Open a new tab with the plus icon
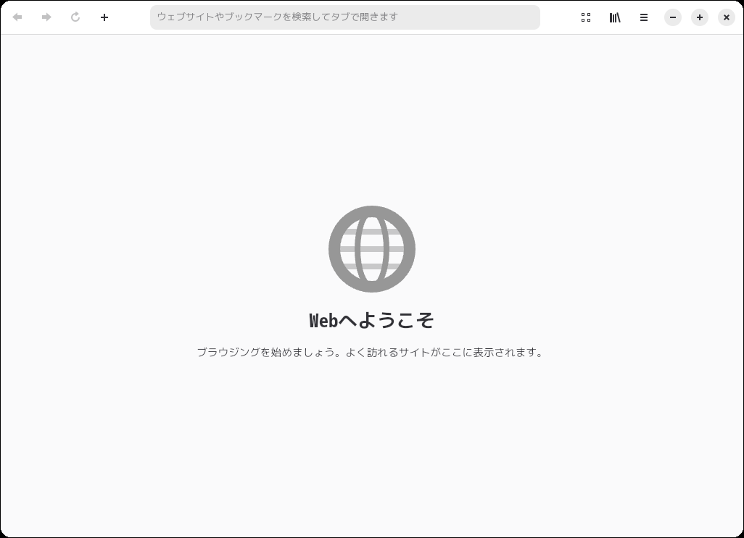The height and width of the screenshot is (538, 744). (x=104, y=17)
